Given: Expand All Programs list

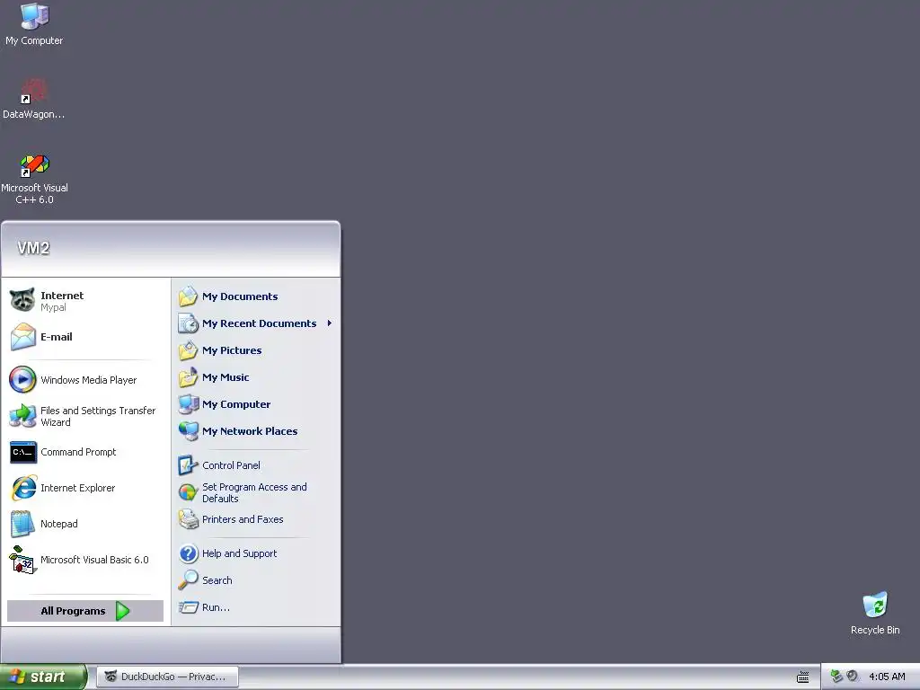Looking at the screenshot, I should (x=85, y=611).
